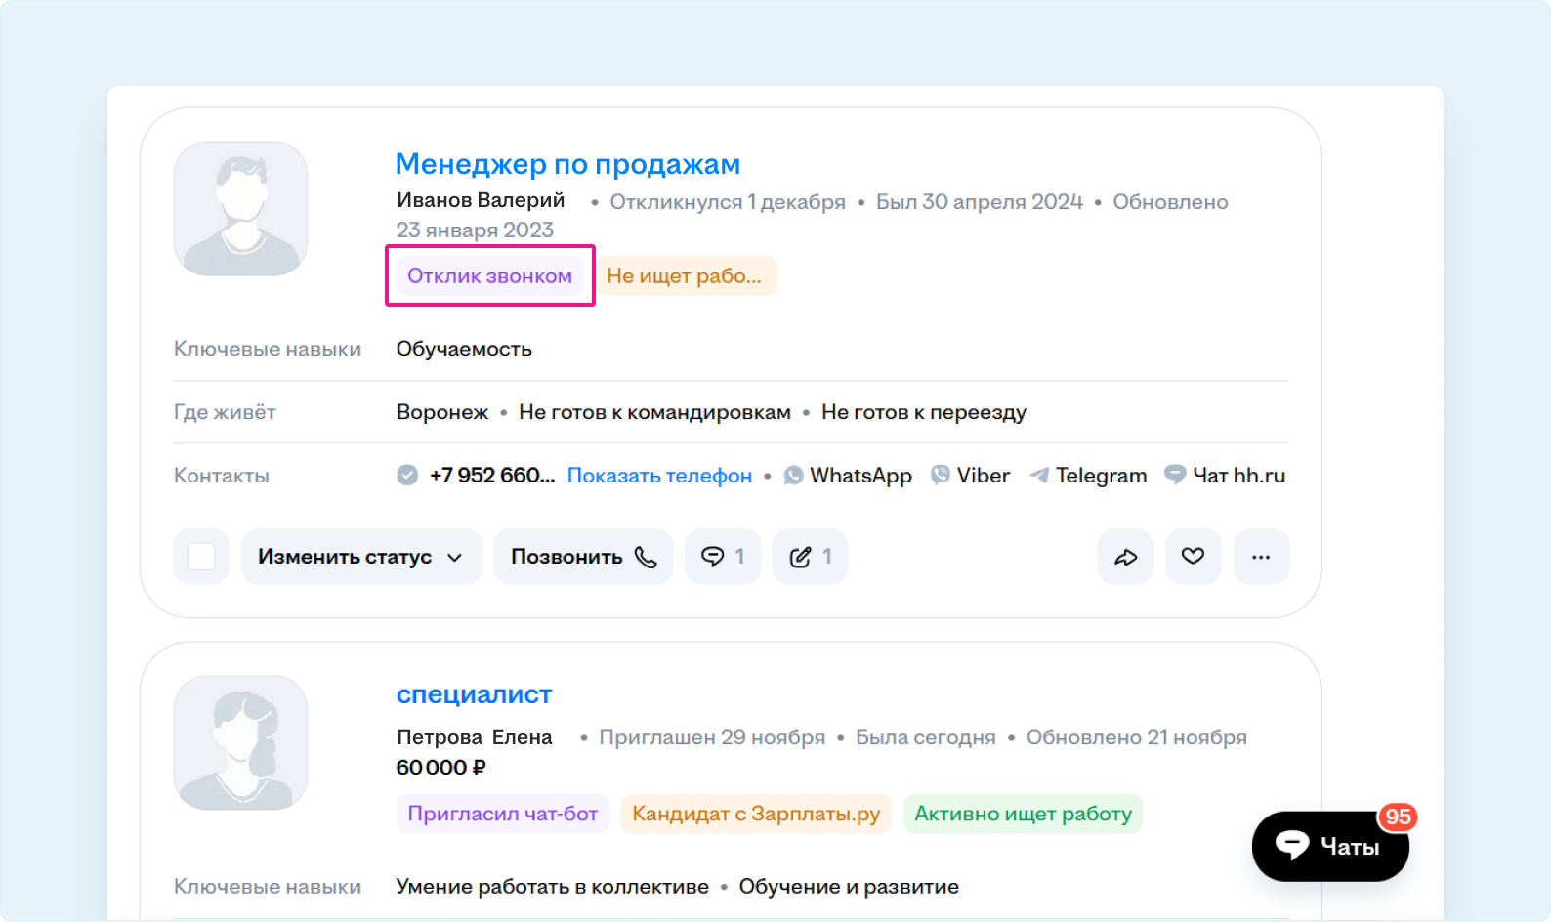
Task: Click the Активно ищет работу tag
Action: [x=1023, y=814]
